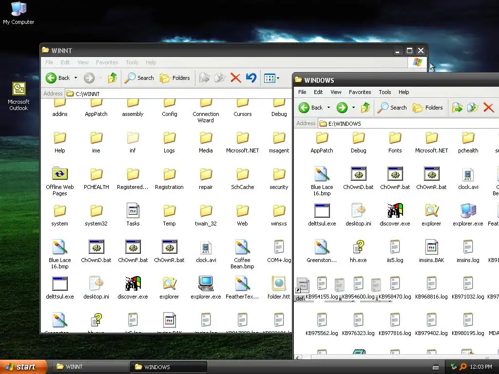Click Search in the WINNT toolbar
Image resolution: width=499 pixels, height=374 pixels.
(139, 78)
